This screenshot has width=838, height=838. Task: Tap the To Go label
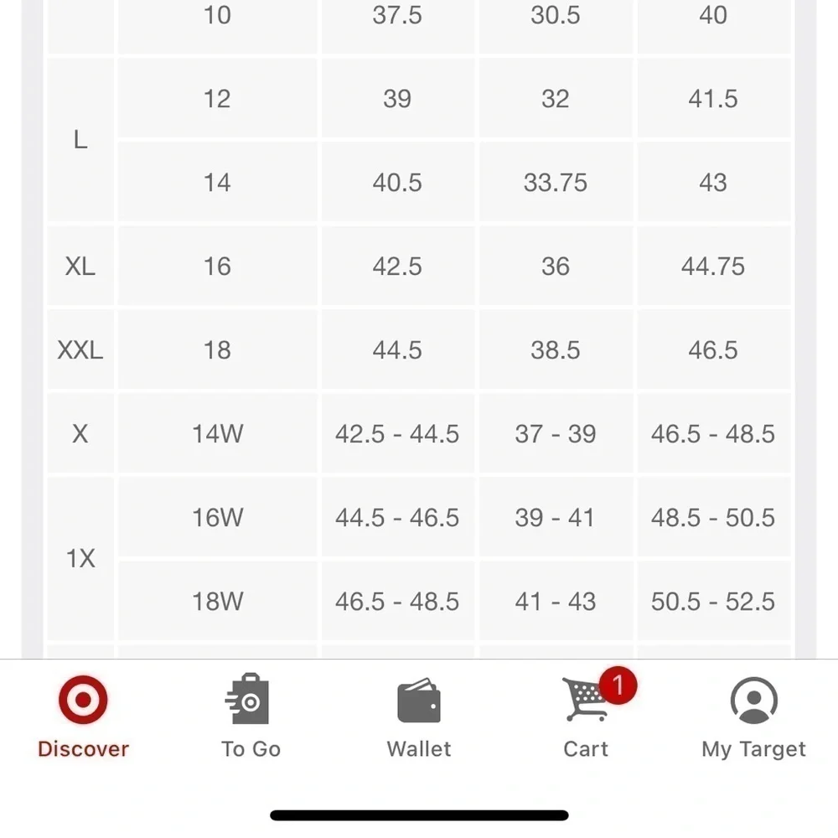pos(251,748)
